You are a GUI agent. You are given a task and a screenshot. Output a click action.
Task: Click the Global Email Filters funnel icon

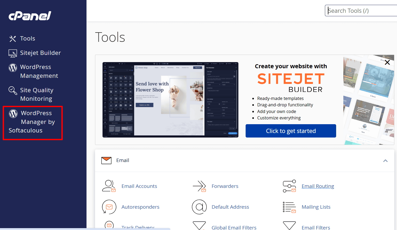tap(199, 226)
